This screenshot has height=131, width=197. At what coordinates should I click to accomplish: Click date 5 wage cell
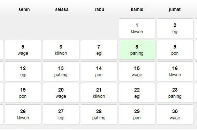pyautogui.click(x=23, y=50)
